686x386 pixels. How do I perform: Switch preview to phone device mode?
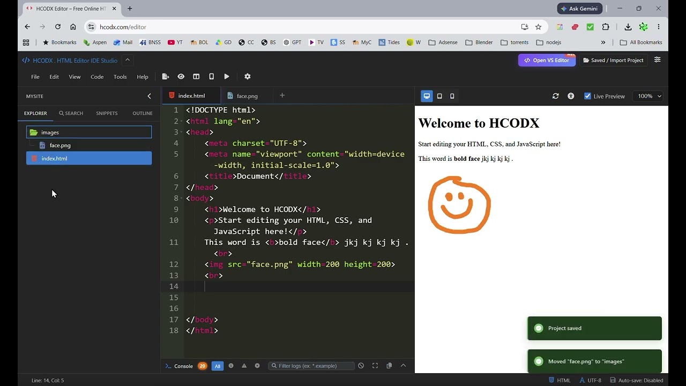point(452,96)
